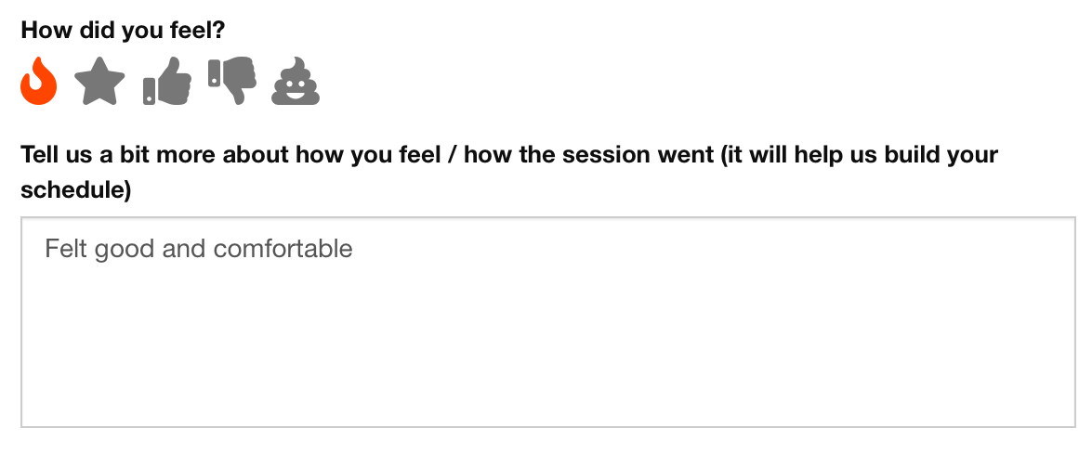Click inside the session feedback text area
This screenshot has height=454, width=1092.
point(548,322)
